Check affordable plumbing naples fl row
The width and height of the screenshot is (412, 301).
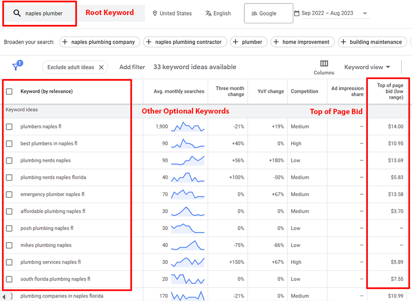pos(9,211)
